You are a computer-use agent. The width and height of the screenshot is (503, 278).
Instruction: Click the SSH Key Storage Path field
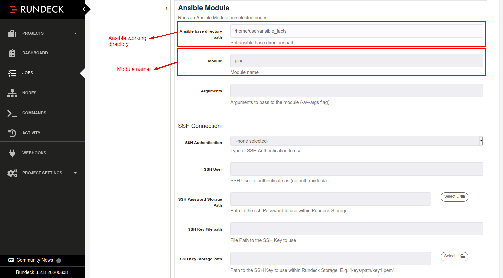point(330,259)
